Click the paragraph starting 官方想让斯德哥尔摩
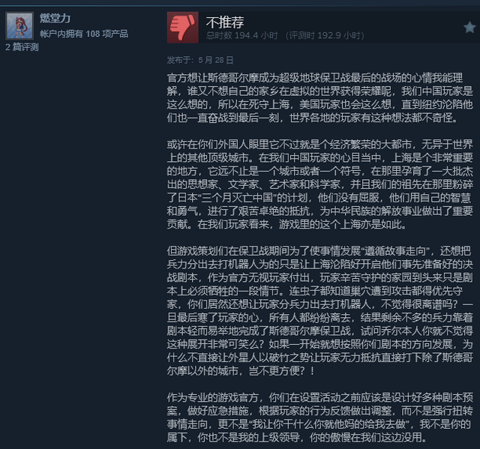480x449 pixels. tap(320, 98)
